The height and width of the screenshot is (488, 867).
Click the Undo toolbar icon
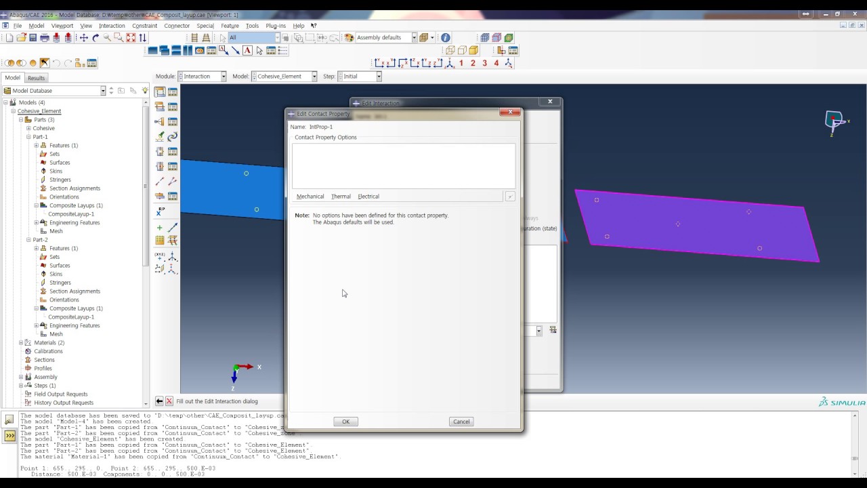(56, 63)
